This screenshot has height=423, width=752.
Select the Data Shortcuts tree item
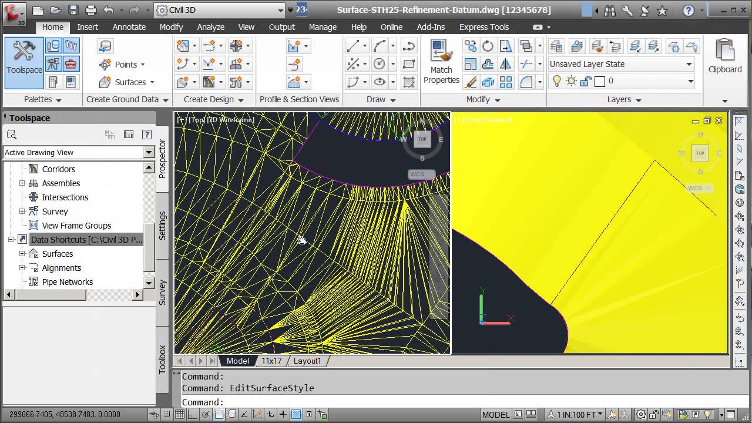86,240
